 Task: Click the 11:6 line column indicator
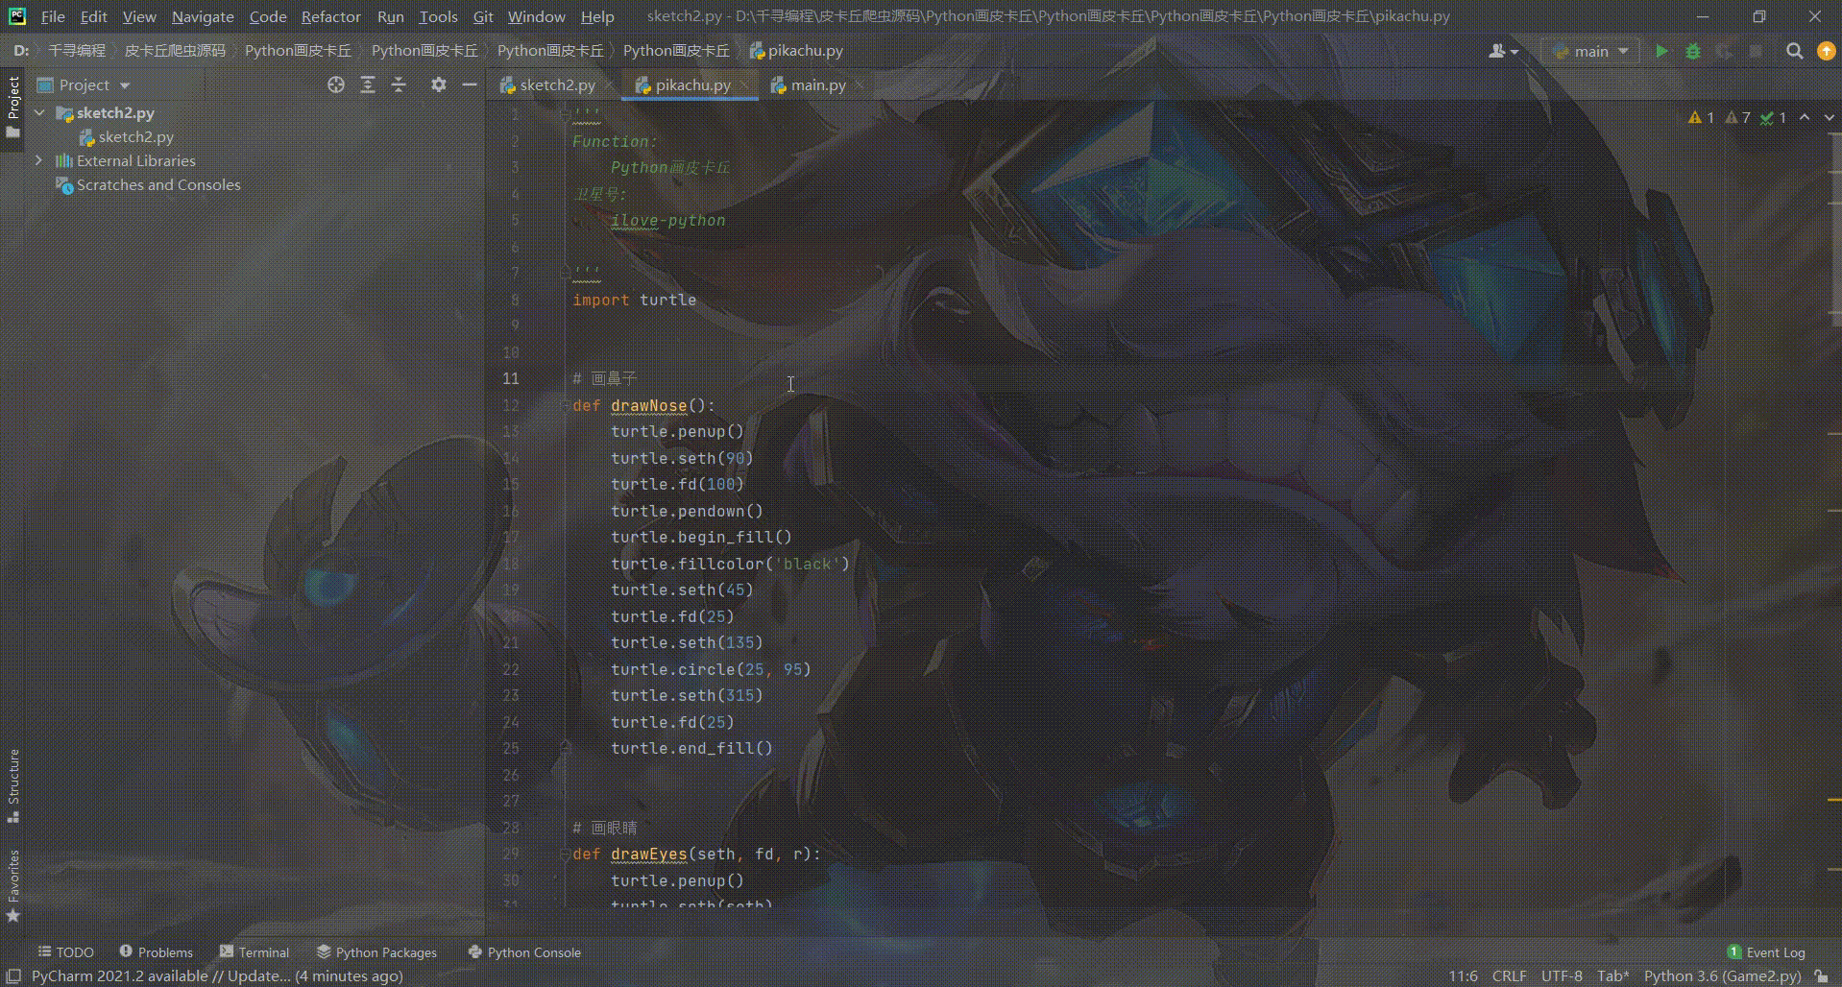(x=1463, y=975)
